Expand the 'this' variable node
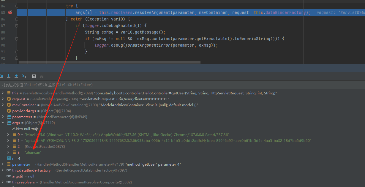The height and width of the screenshot is (187, 365). tap(3, 93)
